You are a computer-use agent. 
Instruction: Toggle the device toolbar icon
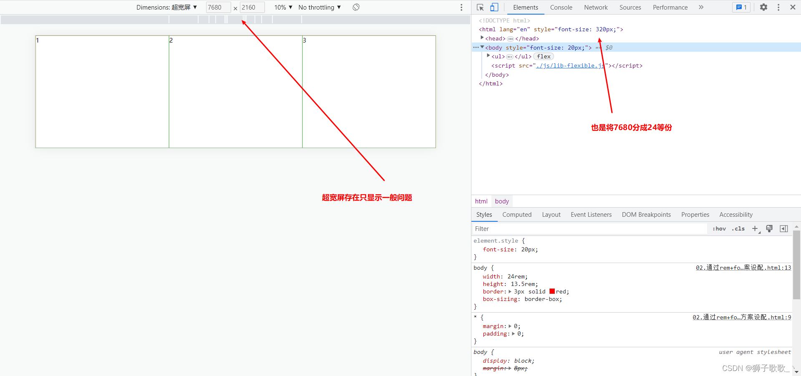pyautogui.click(x=494, y=7)
